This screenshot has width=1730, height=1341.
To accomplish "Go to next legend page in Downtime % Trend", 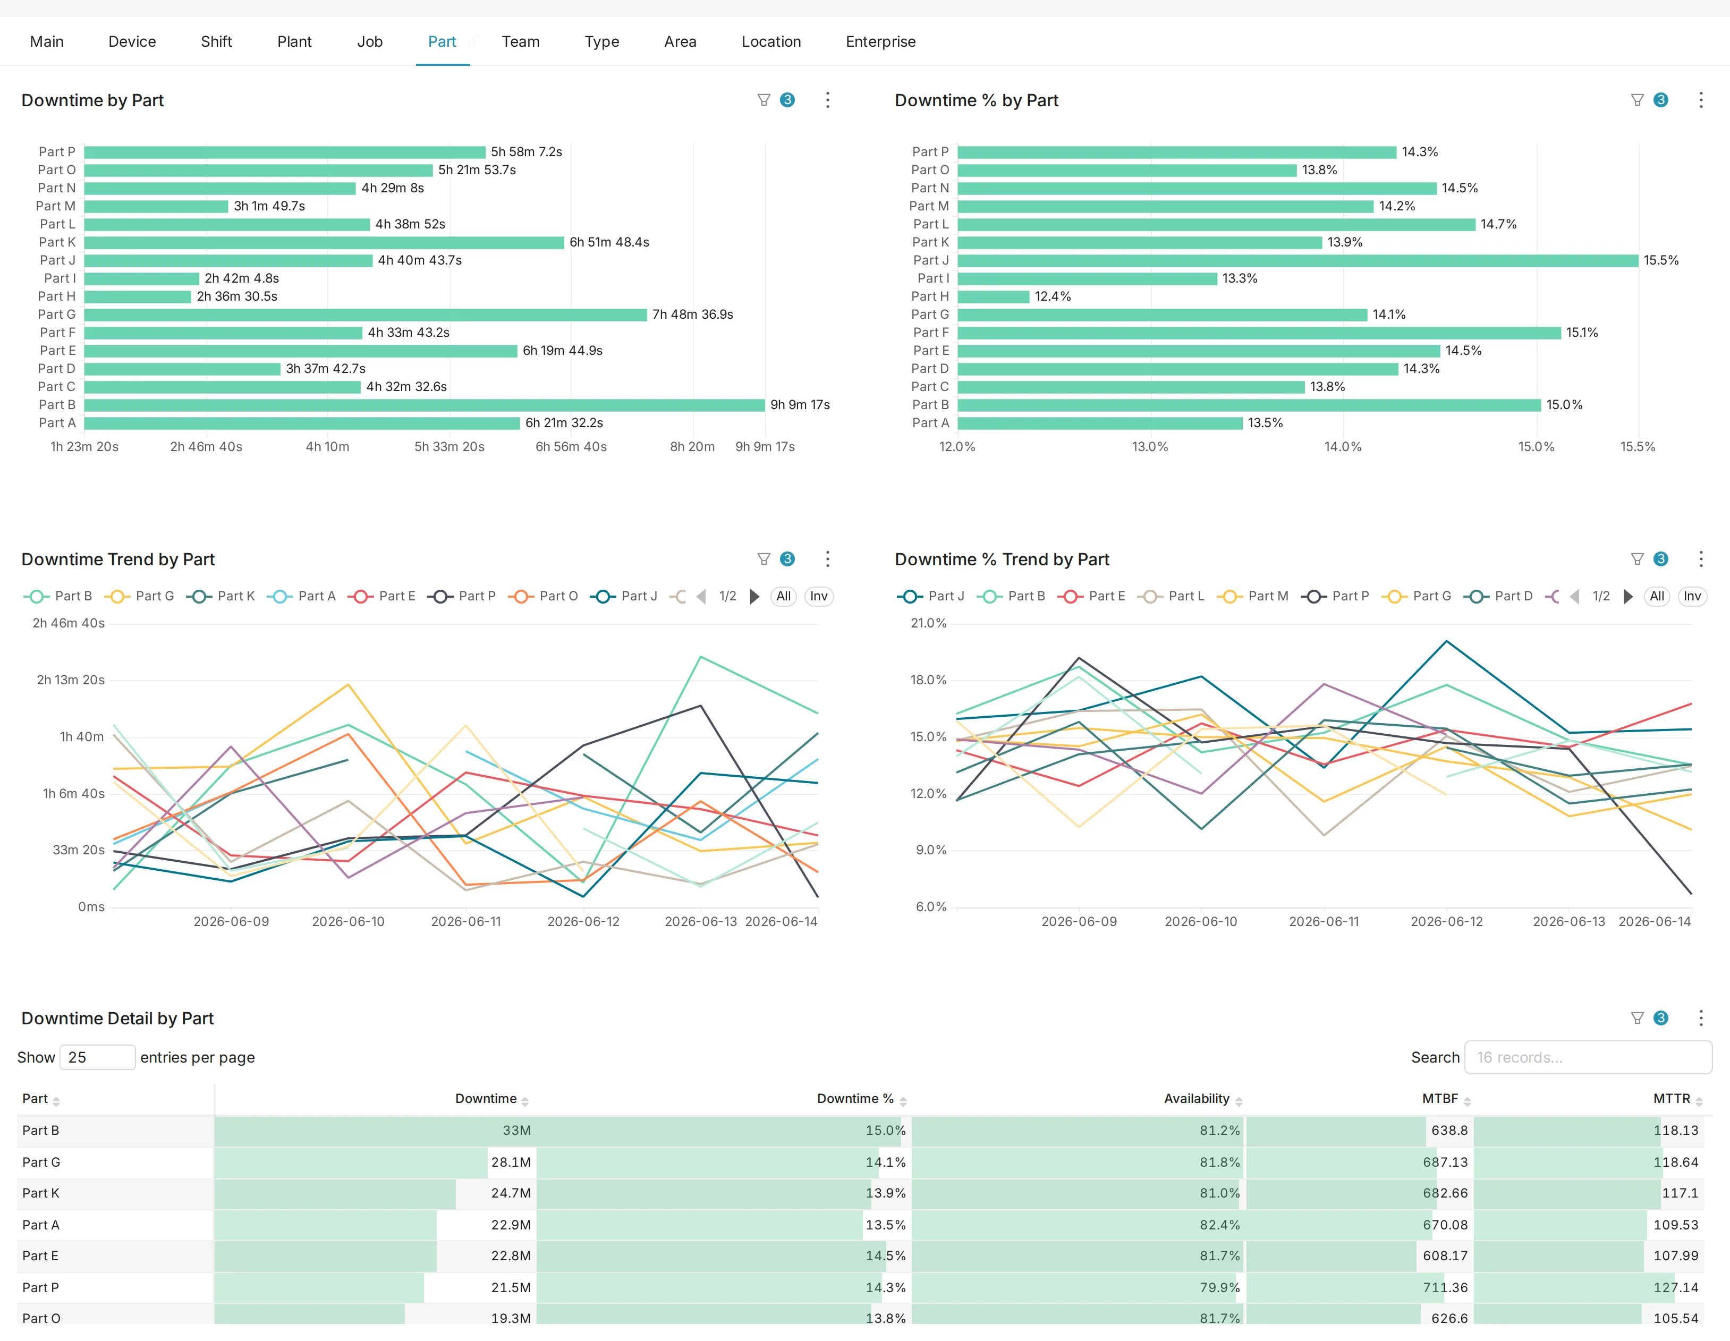I will (1628, 597).
